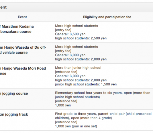Click [entrance fee] label in jogging track row
153x133 pixels.
(x=66, y=122)
